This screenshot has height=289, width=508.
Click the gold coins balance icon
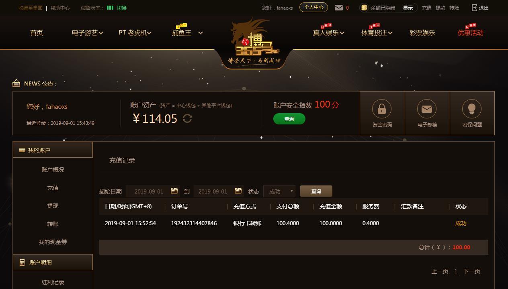364,8
